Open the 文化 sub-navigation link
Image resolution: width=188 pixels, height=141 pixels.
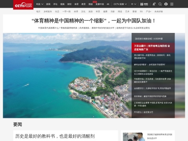coord(83,11)
